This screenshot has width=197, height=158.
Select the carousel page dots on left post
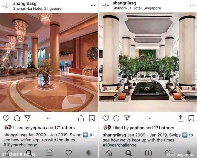(x=49, y=118)
